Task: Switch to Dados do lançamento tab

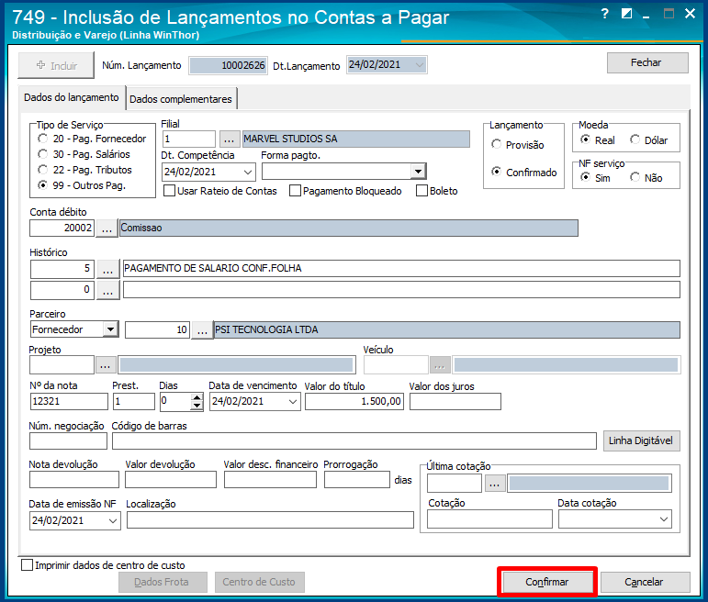Action: (x=72, y=97)
